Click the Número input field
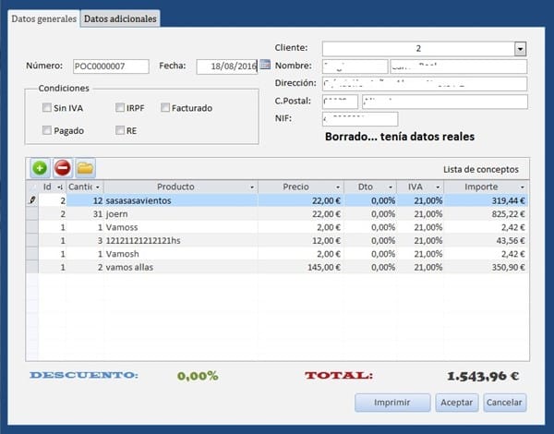This screenshot has height=434, width=554. click(x=111, y=66)
